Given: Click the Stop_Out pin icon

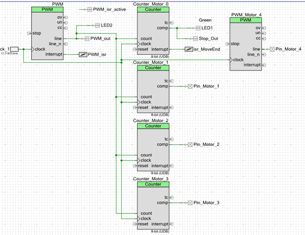Looking at the screenshot, I should pyautogui.click(x=195, y=39).
